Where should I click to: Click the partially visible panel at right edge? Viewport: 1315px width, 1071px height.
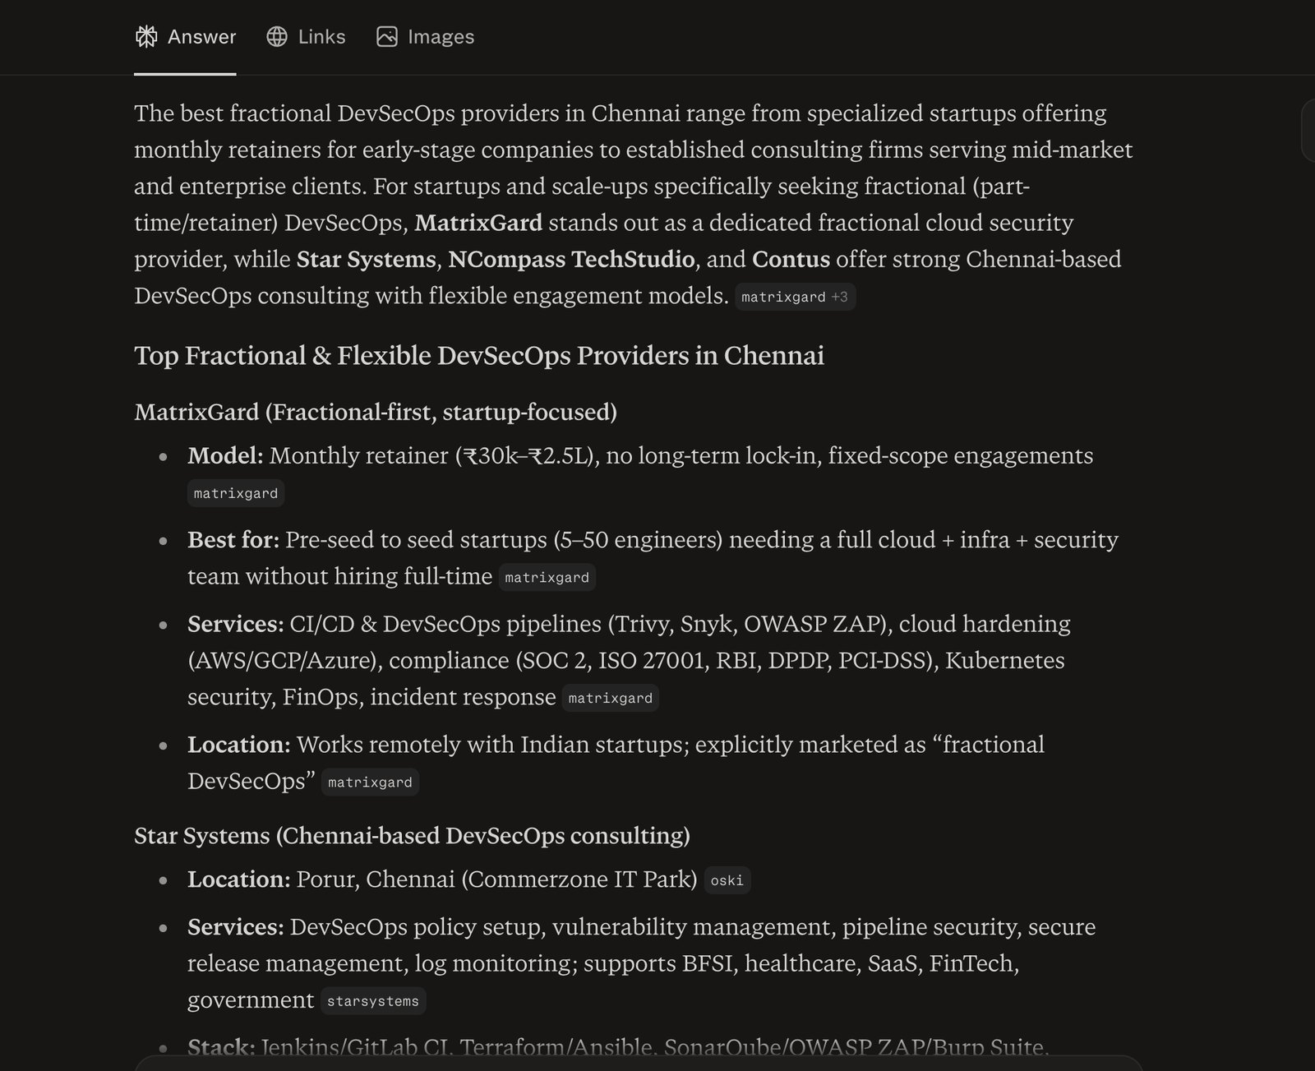[x=1308, y=130]
